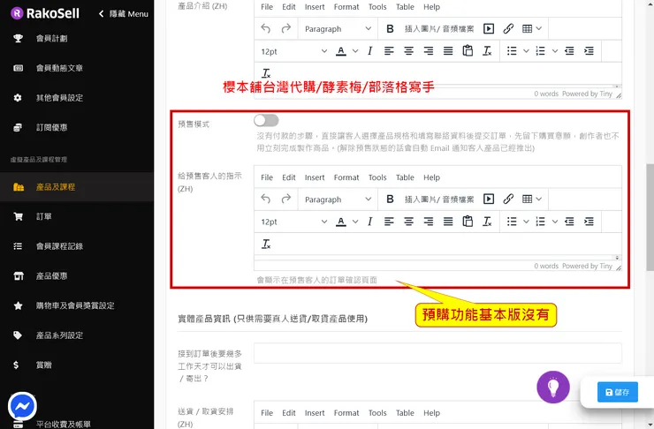This screenshot has height=429, width=654.
Task: Increase indent in the 產品介紹 editor
Action: [x=589, y=51]
